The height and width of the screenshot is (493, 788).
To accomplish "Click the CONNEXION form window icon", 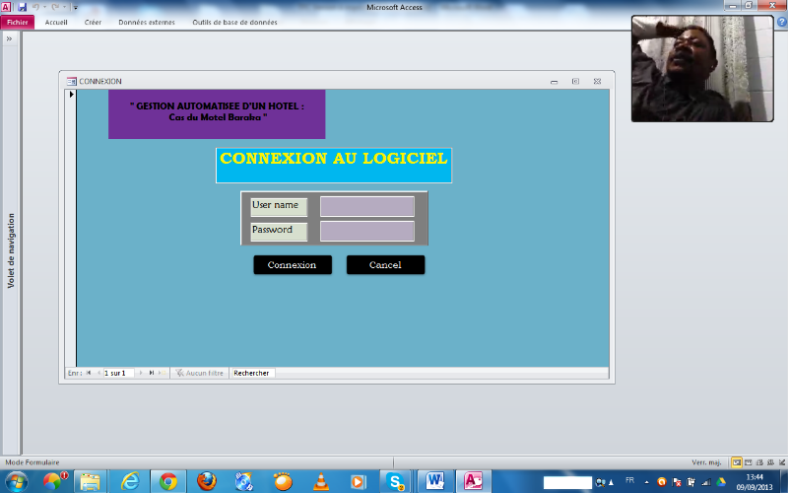I will point(71,81).
